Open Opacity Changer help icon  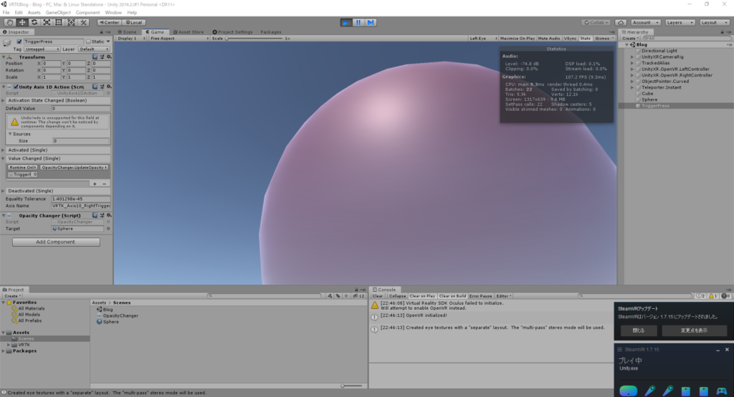(95, 215)
